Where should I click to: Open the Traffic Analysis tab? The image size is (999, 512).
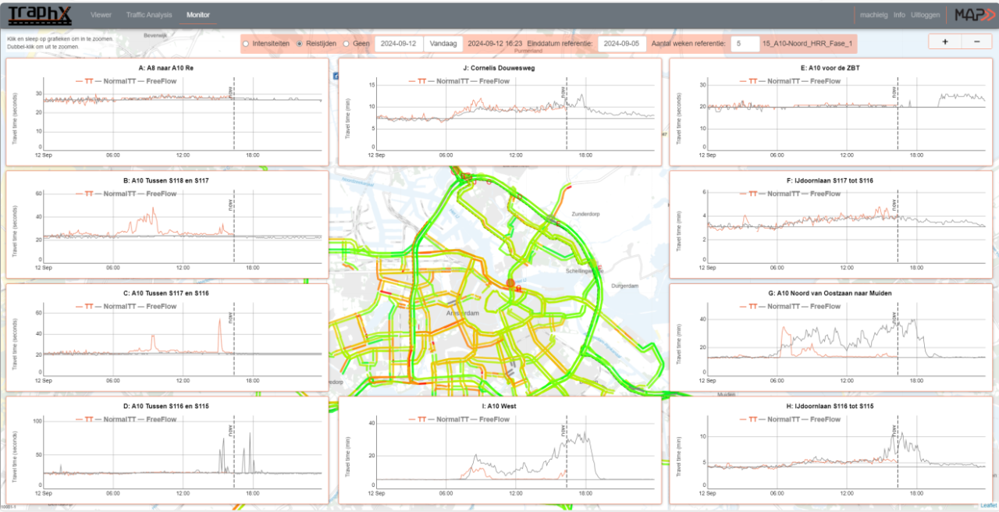(x=148, y=14)
